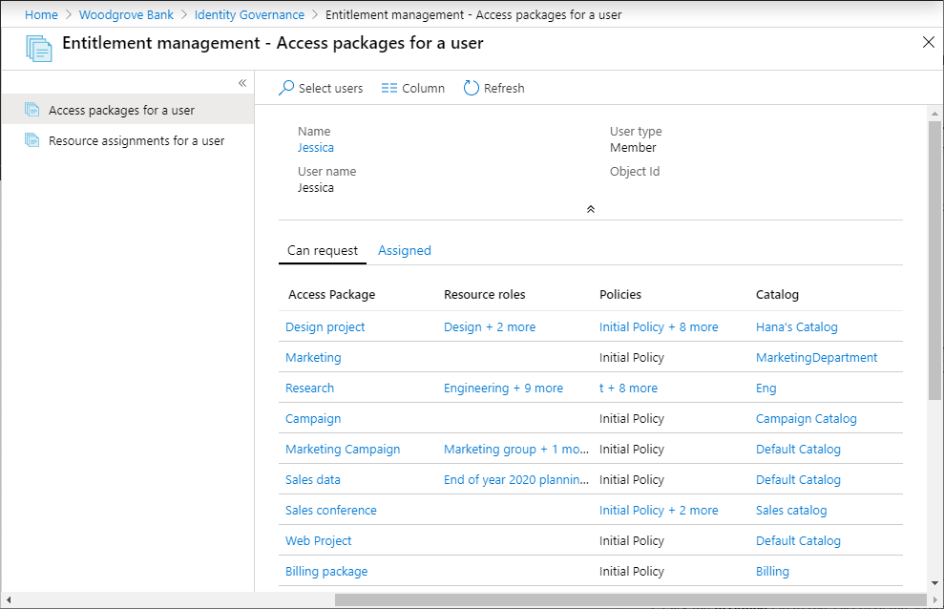This screenshot has height=609, width=944.
Task: Click the Resource assignments for a user icon
Action: coord(31,140)
